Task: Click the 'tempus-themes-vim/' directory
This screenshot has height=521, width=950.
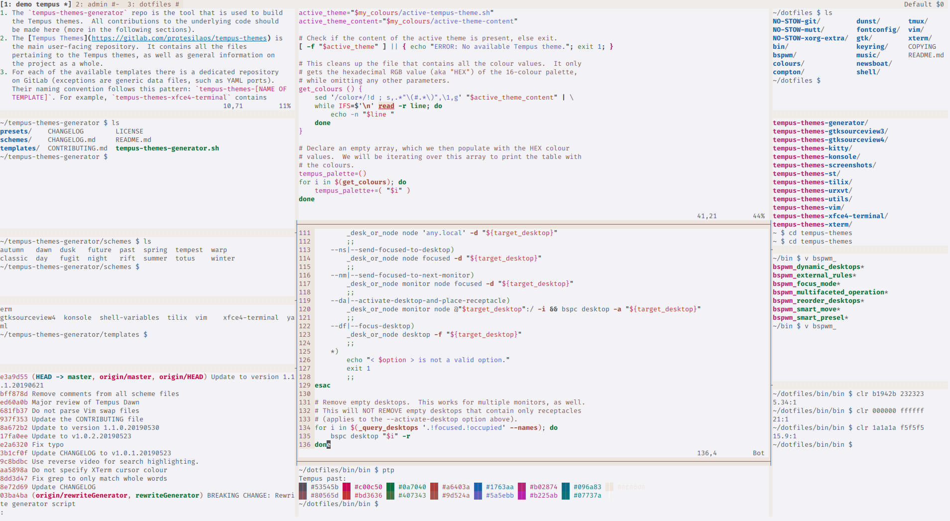Action: [x=809, y=208]
